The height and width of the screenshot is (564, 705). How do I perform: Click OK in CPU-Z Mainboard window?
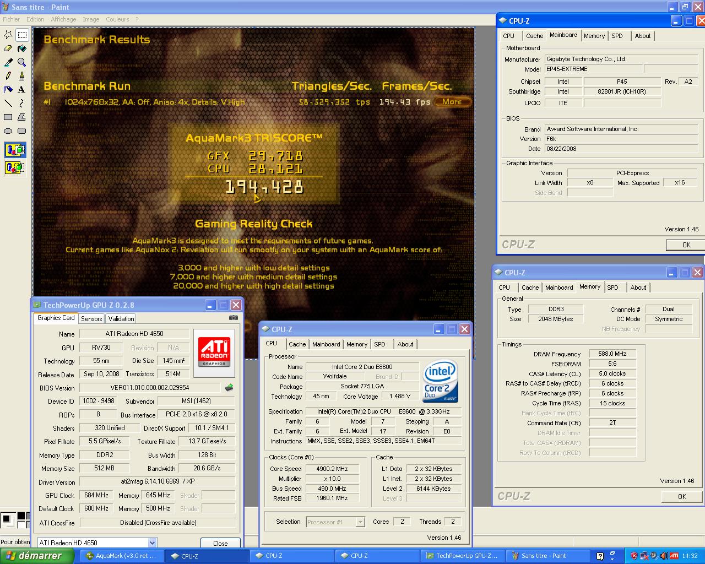pos(686,245)
